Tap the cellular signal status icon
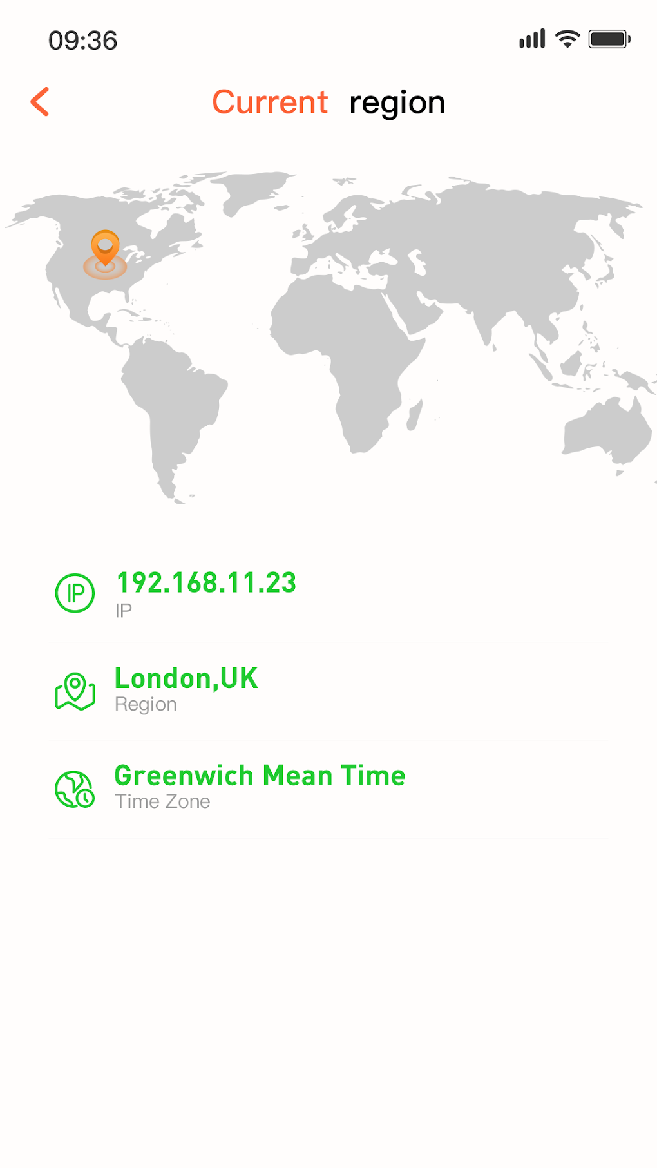This screenshot has height=1168, width=657. tap(532, 39)
